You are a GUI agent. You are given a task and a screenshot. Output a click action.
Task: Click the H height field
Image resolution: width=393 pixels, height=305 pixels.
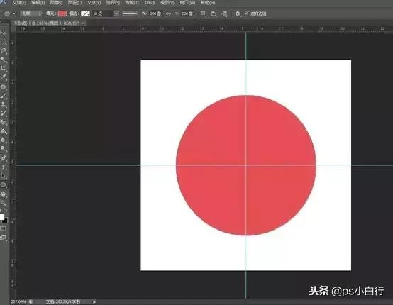(188, 13)
